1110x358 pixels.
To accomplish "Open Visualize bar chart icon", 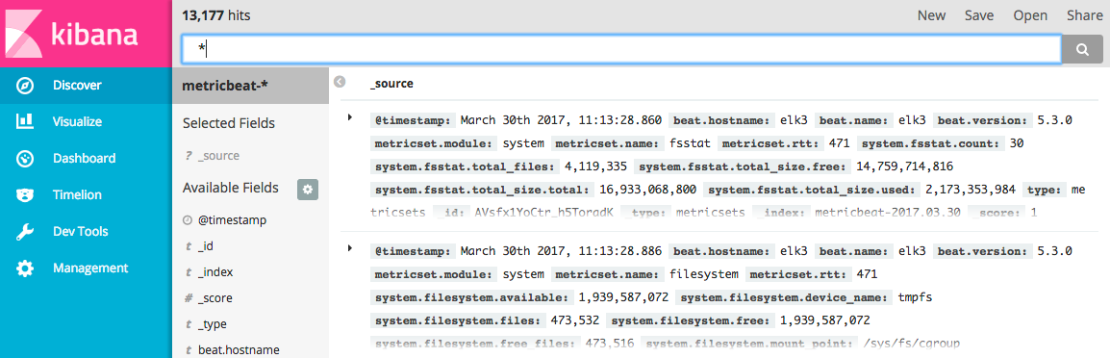I will (25, 121).
